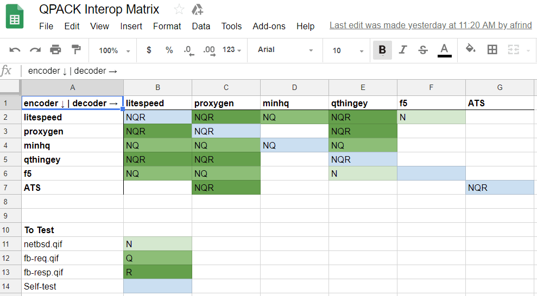
Task: Open the Add-ons menu
Action: point(269,27)
